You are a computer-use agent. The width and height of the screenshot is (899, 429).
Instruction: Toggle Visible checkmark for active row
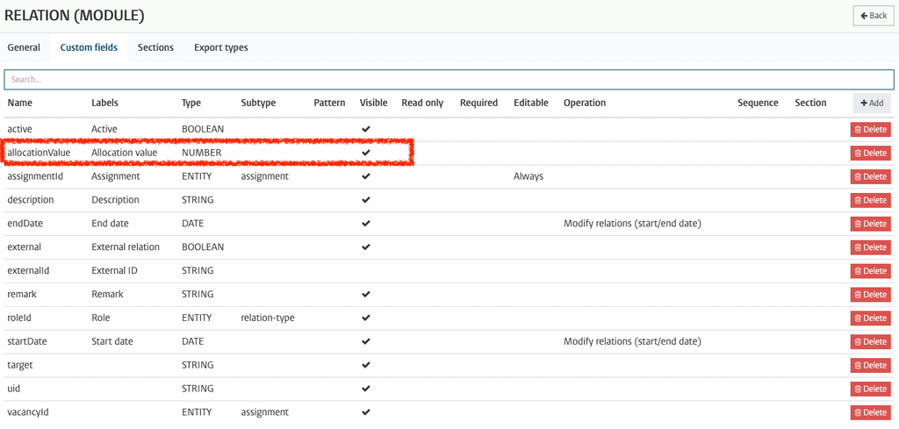(x=366, y=130)
